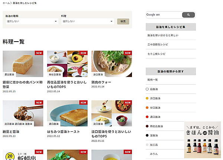Open the bottom-row salad photo card
223x160 pixels.
pos(67,155)
